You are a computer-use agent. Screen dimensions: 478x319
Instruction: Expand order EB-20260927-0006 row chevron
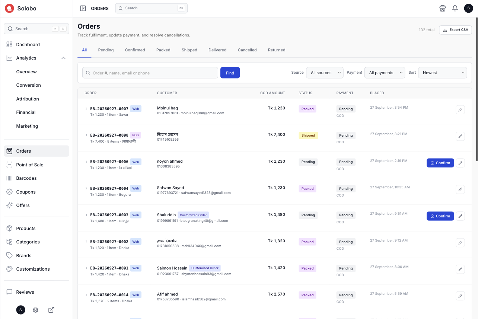click(x=86, y=162)
